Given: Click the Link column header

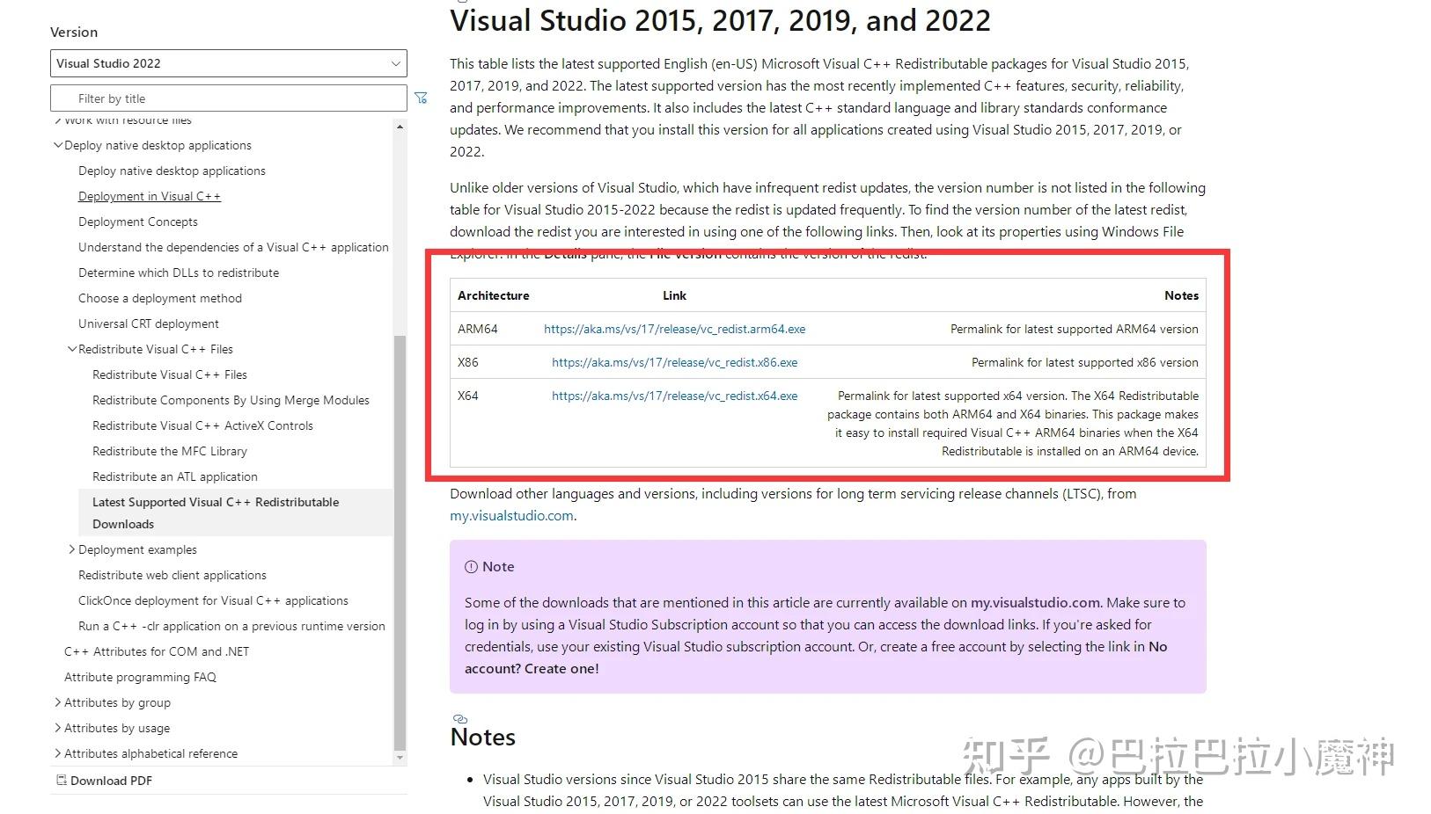Looking at the screenshot, I should 674,295.
